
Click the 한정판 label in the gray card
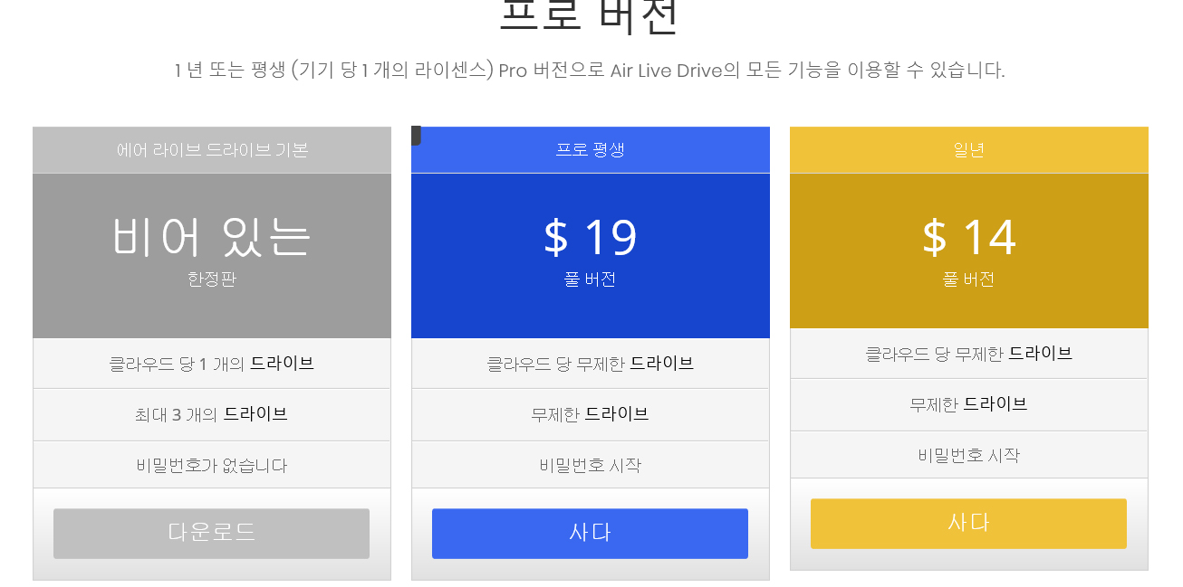pyautogui.click(x=212, y=279)
